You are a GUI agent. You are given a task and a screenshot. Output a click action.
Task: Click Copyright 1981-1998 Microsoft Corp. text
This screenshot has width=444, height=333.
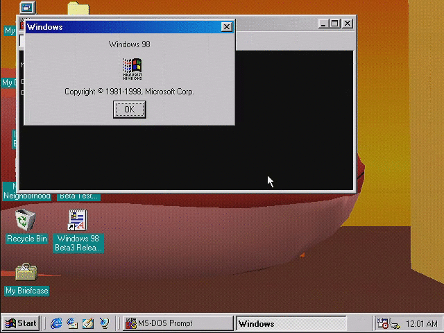(x=129, y=92)
